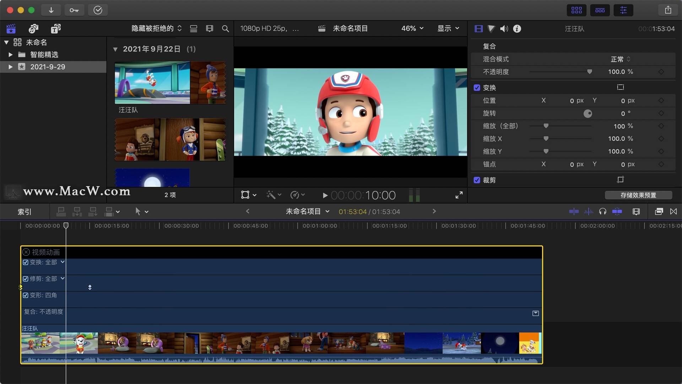682x384 pixels.
Task: Show the titles and generators sidebar
Action: point(56,28)
